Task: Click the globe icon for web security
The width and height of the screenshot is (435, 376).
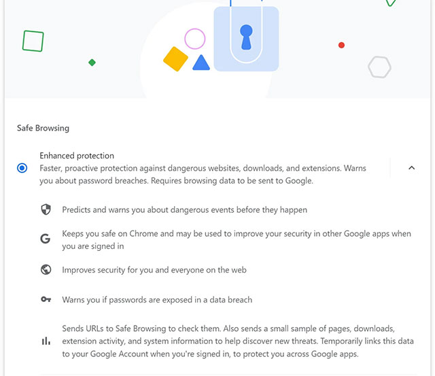Action: [x=46, y=270]
